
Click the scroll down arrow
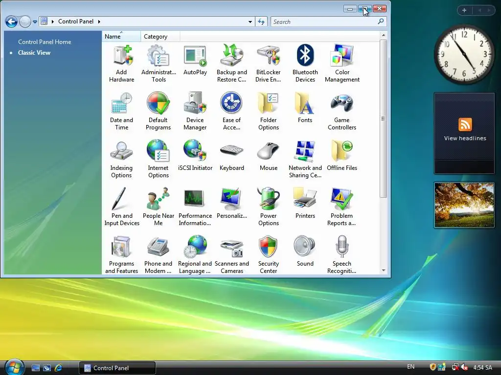coord(384,271)
